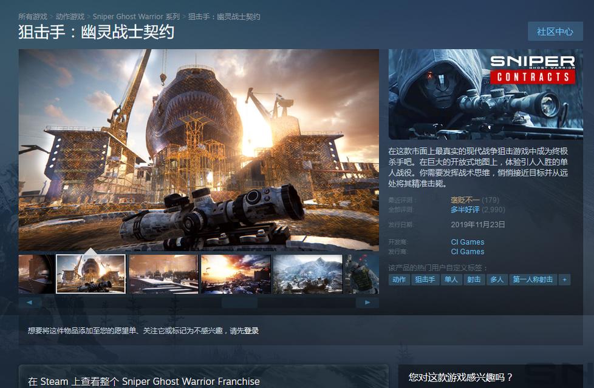
Task: Click the 2019年11月23日 release date text
Action: pos(478,225)
